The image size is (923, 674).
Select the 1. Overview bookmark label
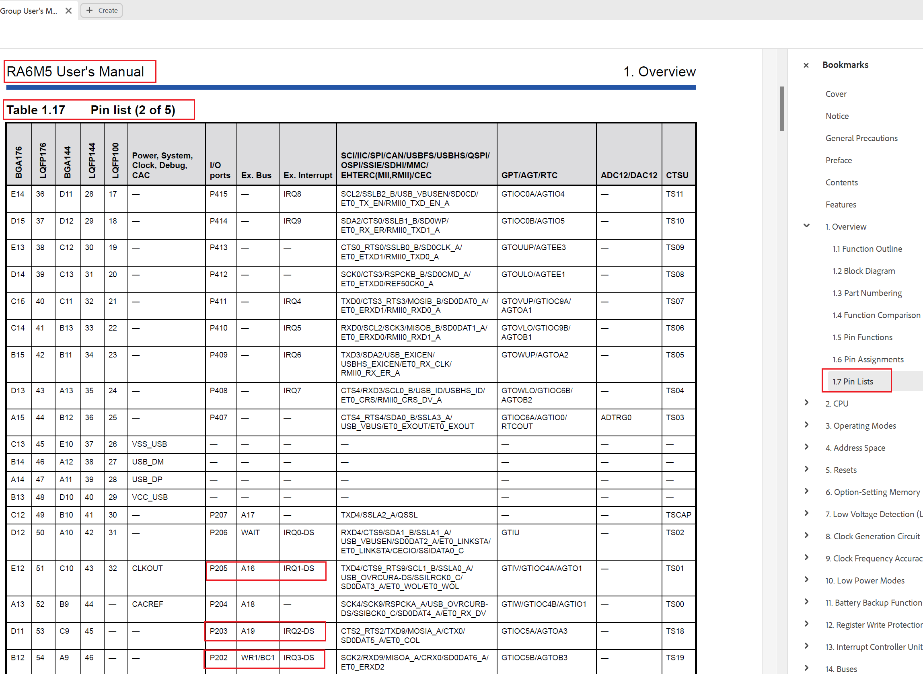pos(845,227)
